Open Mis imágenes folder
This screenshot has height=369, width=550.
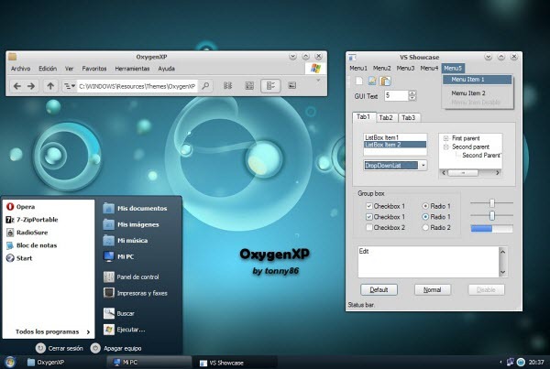point(131,224)
